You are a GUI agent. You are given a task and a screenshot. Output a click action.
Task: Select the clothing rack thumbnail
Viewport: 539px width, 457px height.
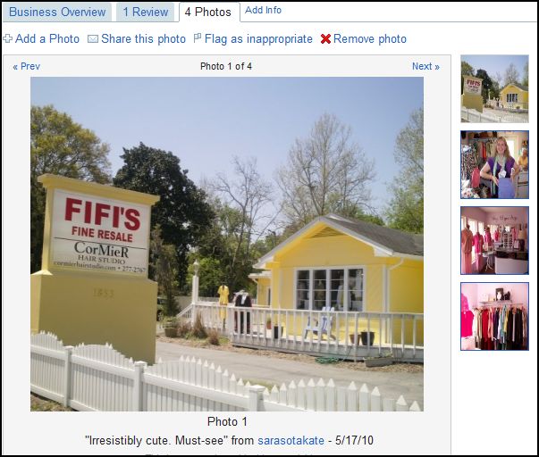click(494, 316)
